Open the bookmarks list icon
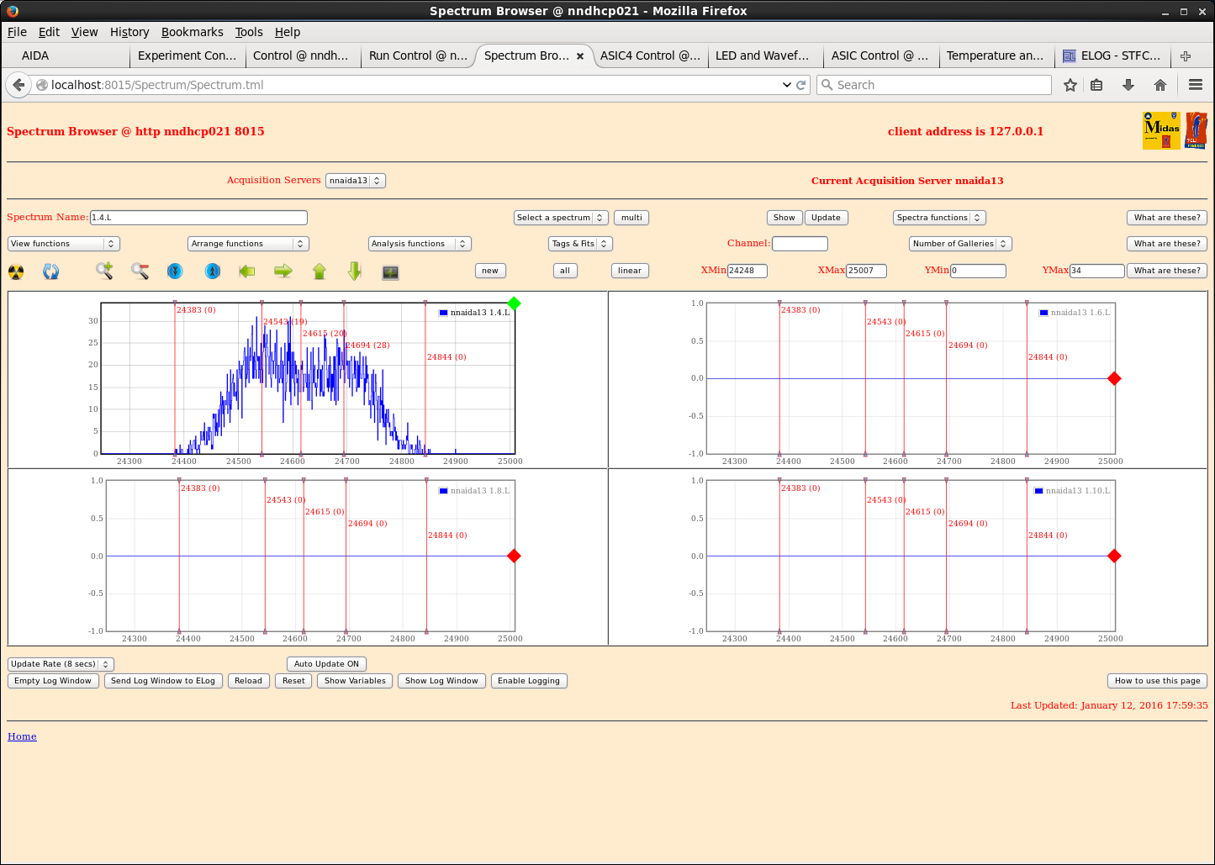Image resolution: width=1215 pixels, height=865 pixels. click(1096, 85)
